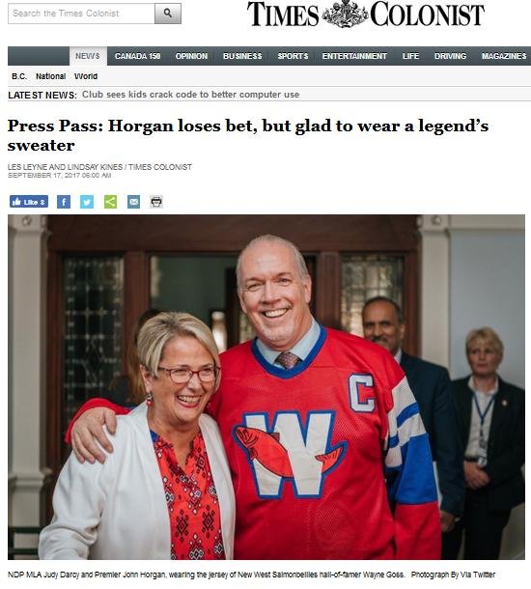Share the article on Twitter
531x589 pixels.
87,202
